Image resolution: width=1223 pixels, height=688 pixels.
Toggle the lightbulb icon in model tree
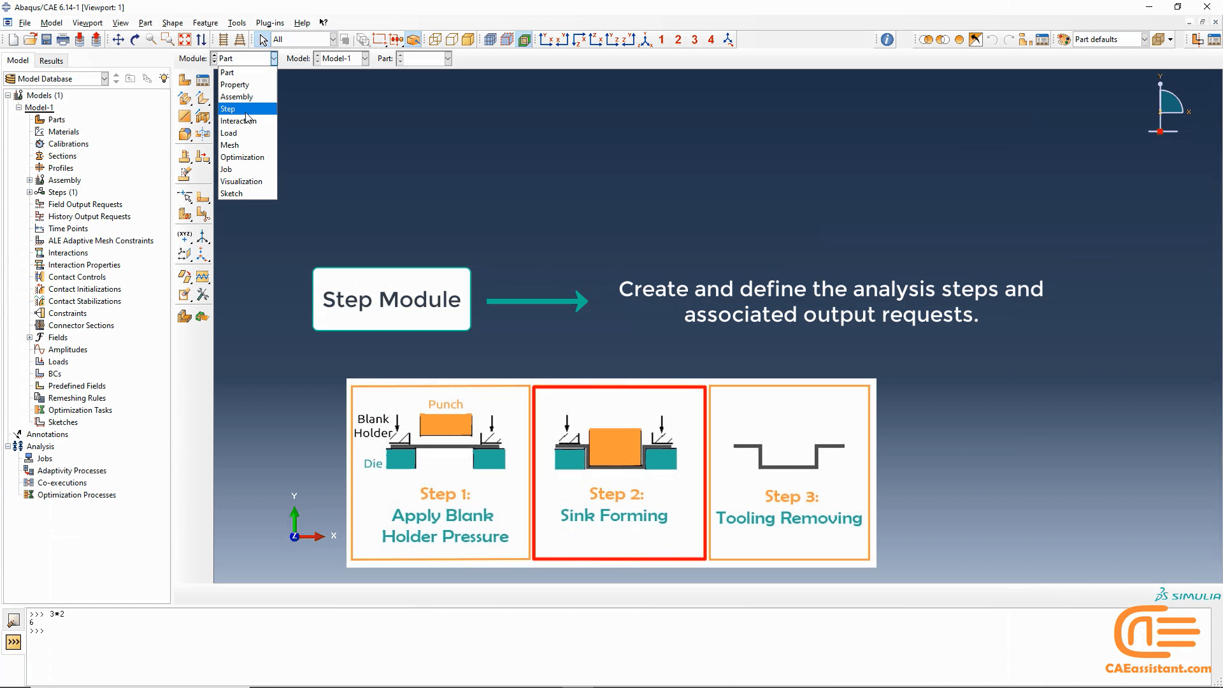coord(164,78)
